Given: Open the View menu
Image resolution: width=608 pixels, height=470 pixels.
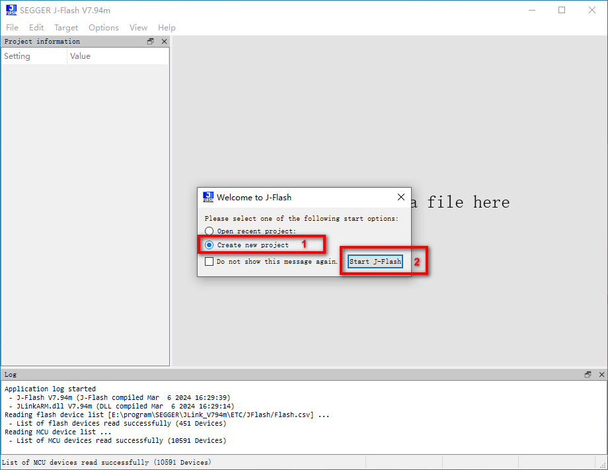Looking at the screenshot, I should coord(138,28).
